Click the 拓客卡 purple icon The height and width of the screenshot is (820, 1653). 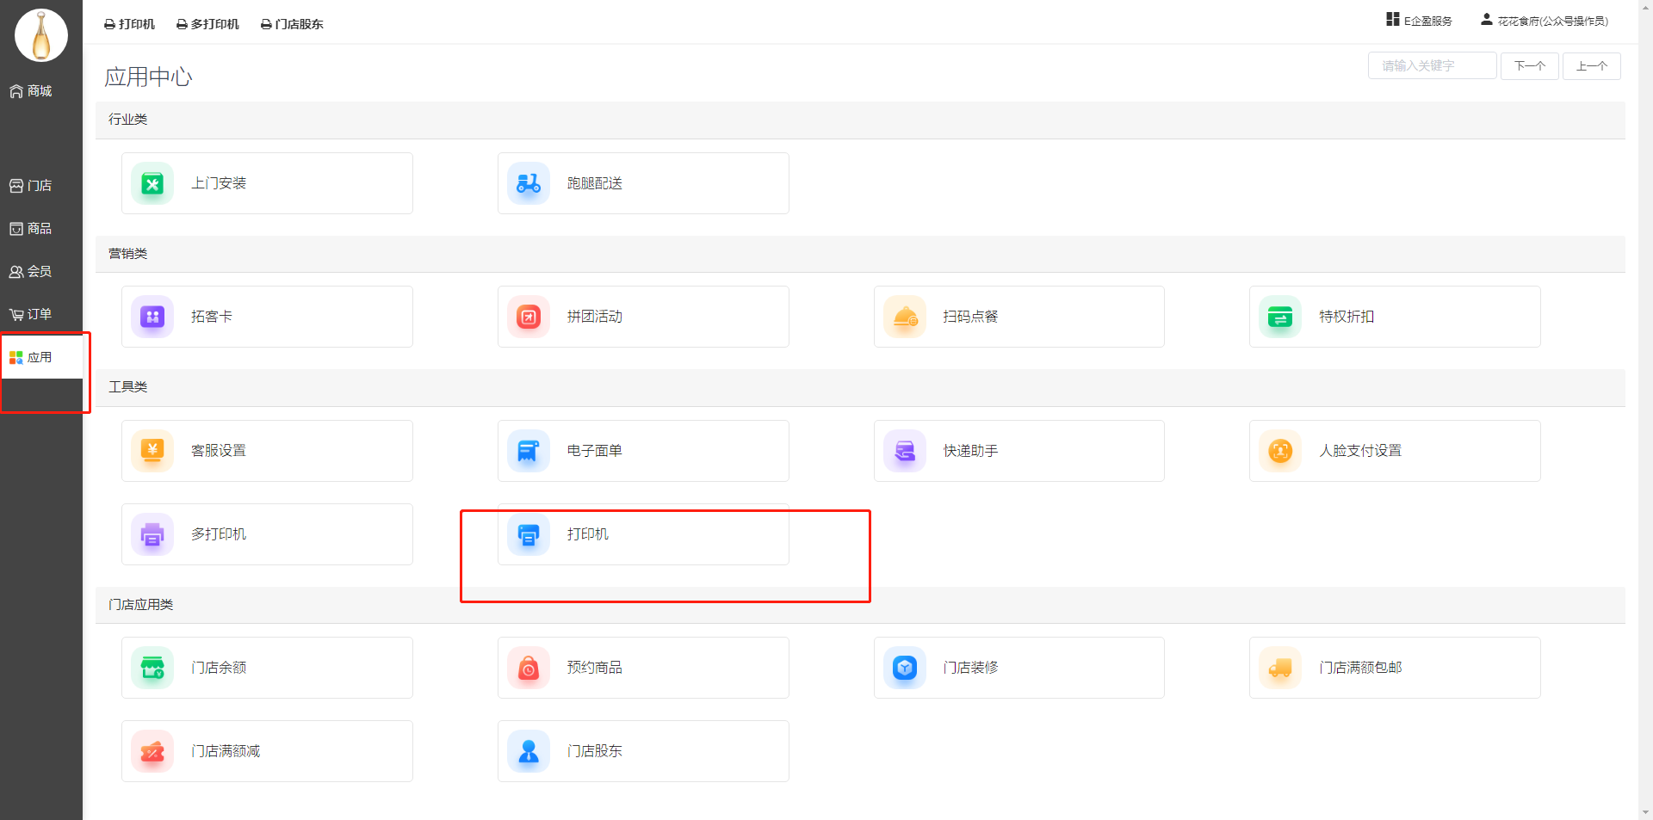tap(152, 318)
